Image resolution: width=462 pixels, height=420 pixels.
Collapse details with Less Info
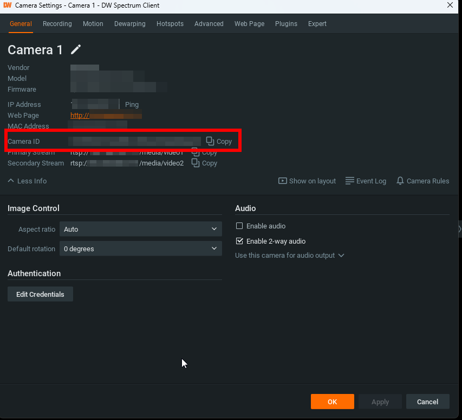coord(27,181)
